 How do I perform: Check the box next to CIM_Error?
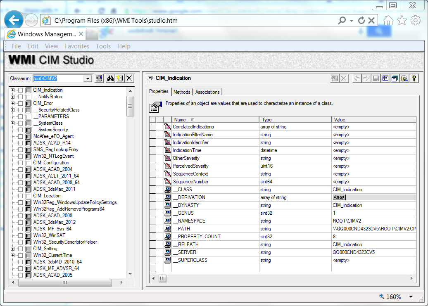coord(21,103)
